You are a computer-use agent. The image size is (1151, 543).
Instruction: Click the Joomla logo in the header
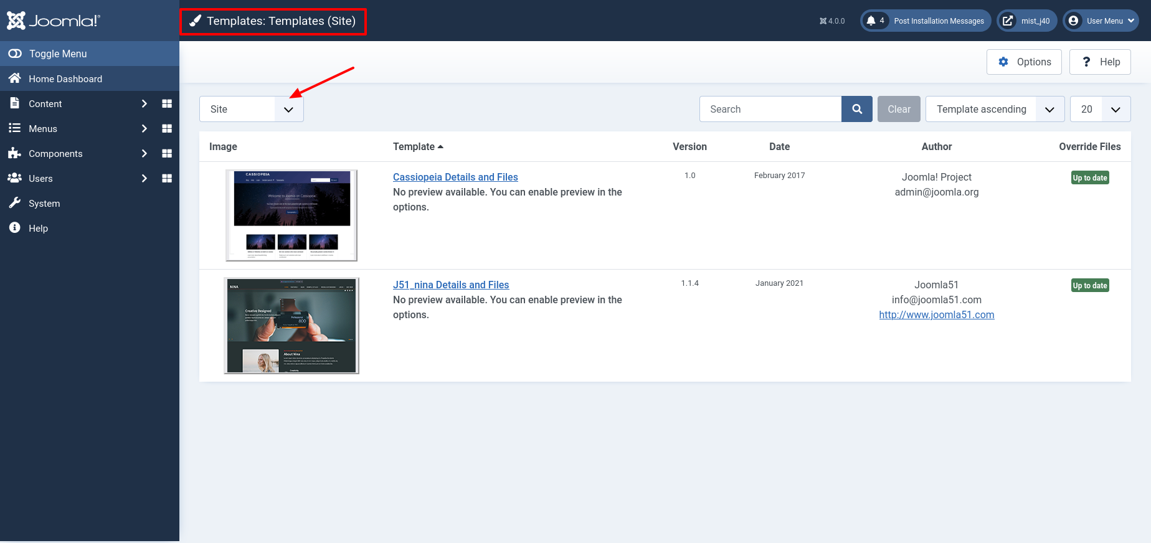54,21
